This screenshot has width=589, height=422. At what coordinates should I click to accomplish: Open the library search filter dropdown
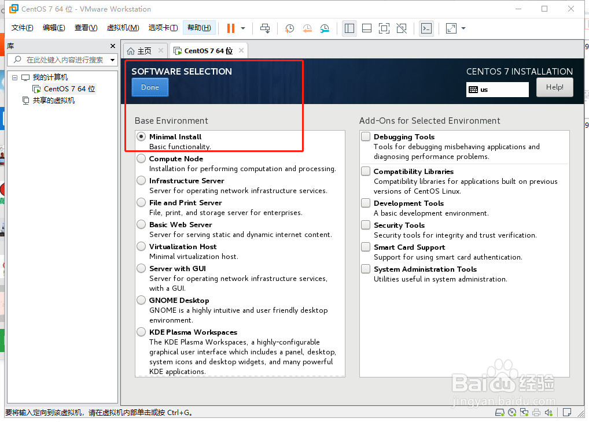coord(112,60)
